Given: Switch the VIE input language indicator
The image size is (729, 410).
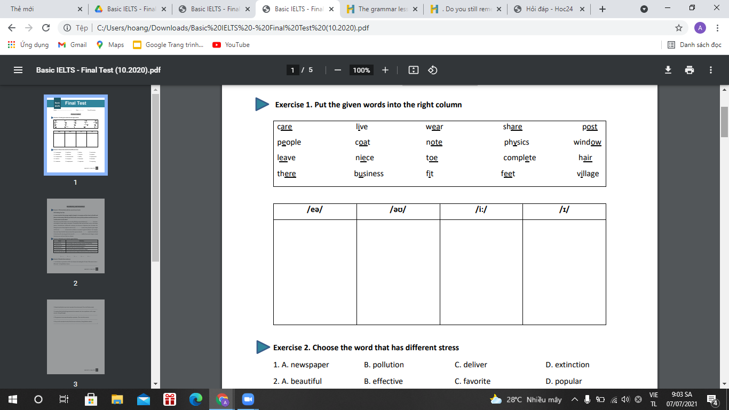Looking at the screenshot, I should point(653,399).
